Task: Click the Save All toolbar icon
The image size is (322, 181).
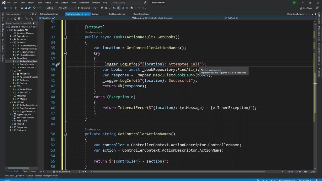Action: click(29, 8)
